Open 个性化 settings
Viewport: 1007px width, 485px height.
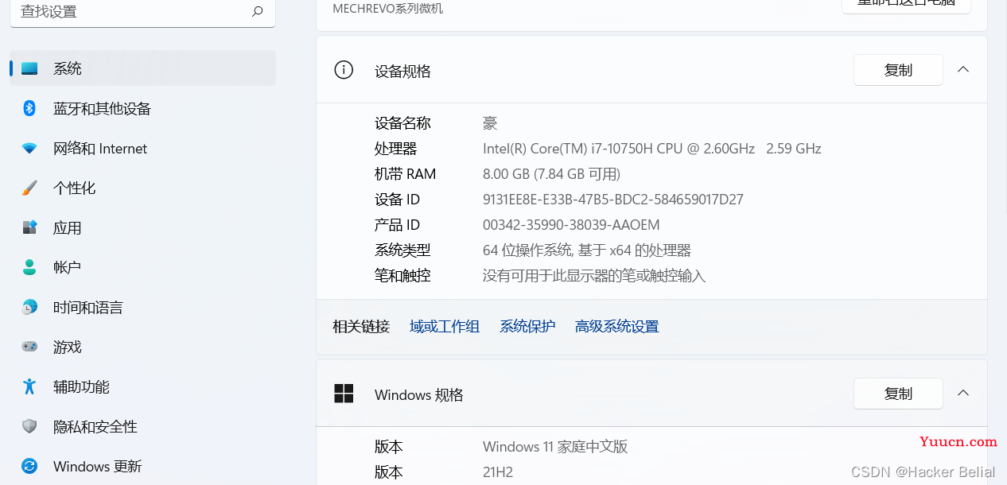pos(143,188)
